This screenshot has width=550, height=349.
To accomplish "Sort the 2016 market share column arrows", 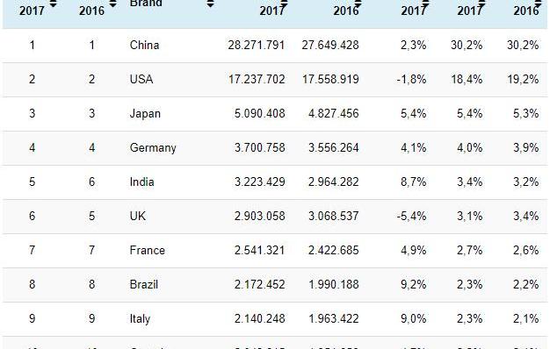I will (x=538, y=4).
